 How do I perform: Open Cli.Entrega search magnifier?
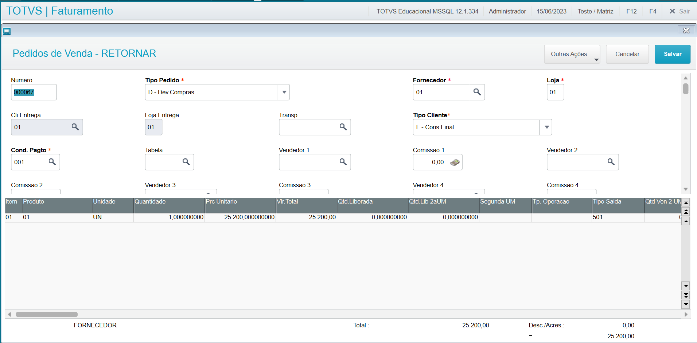coord(75,127)
